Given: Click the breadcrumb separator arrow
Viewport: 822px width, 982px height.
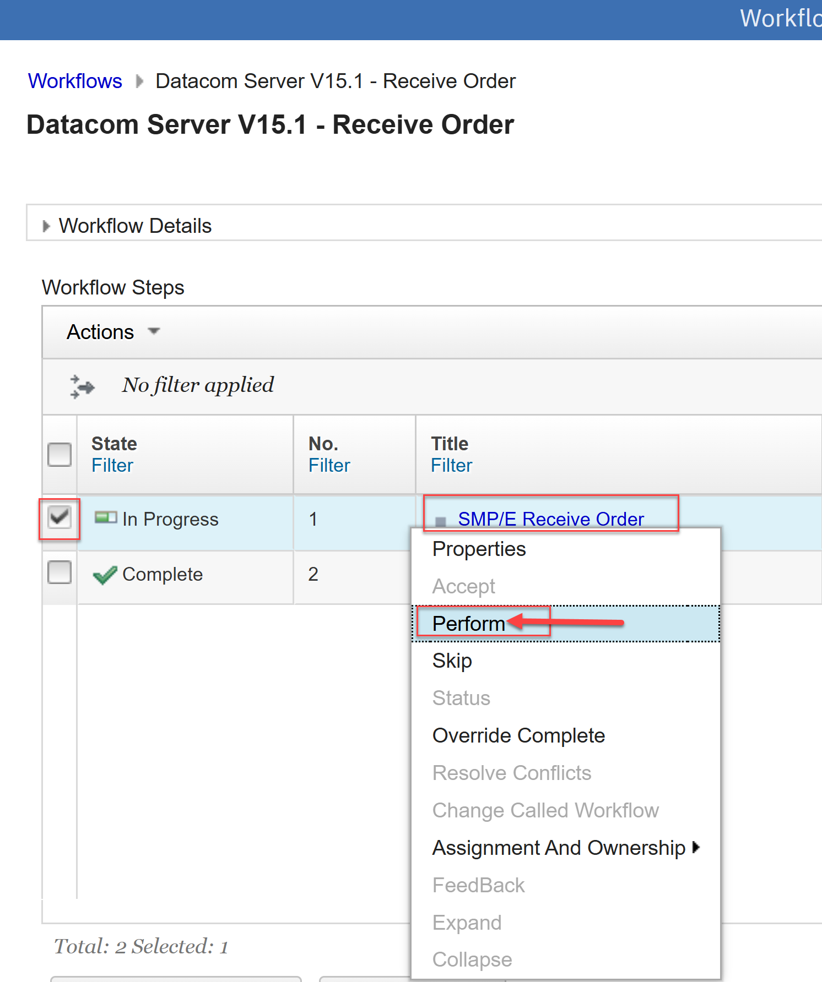Looking at the screenshot, I should pyautogui.click(x=139, y=81).
